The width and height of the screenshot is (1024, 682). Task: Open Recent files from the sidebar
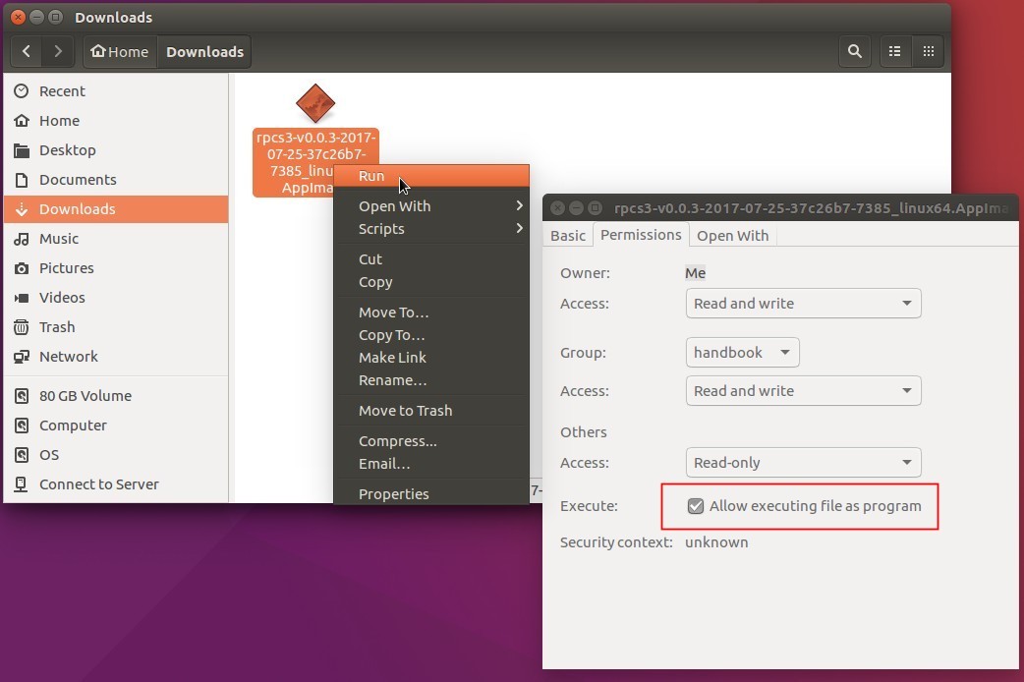coord(60,90)
